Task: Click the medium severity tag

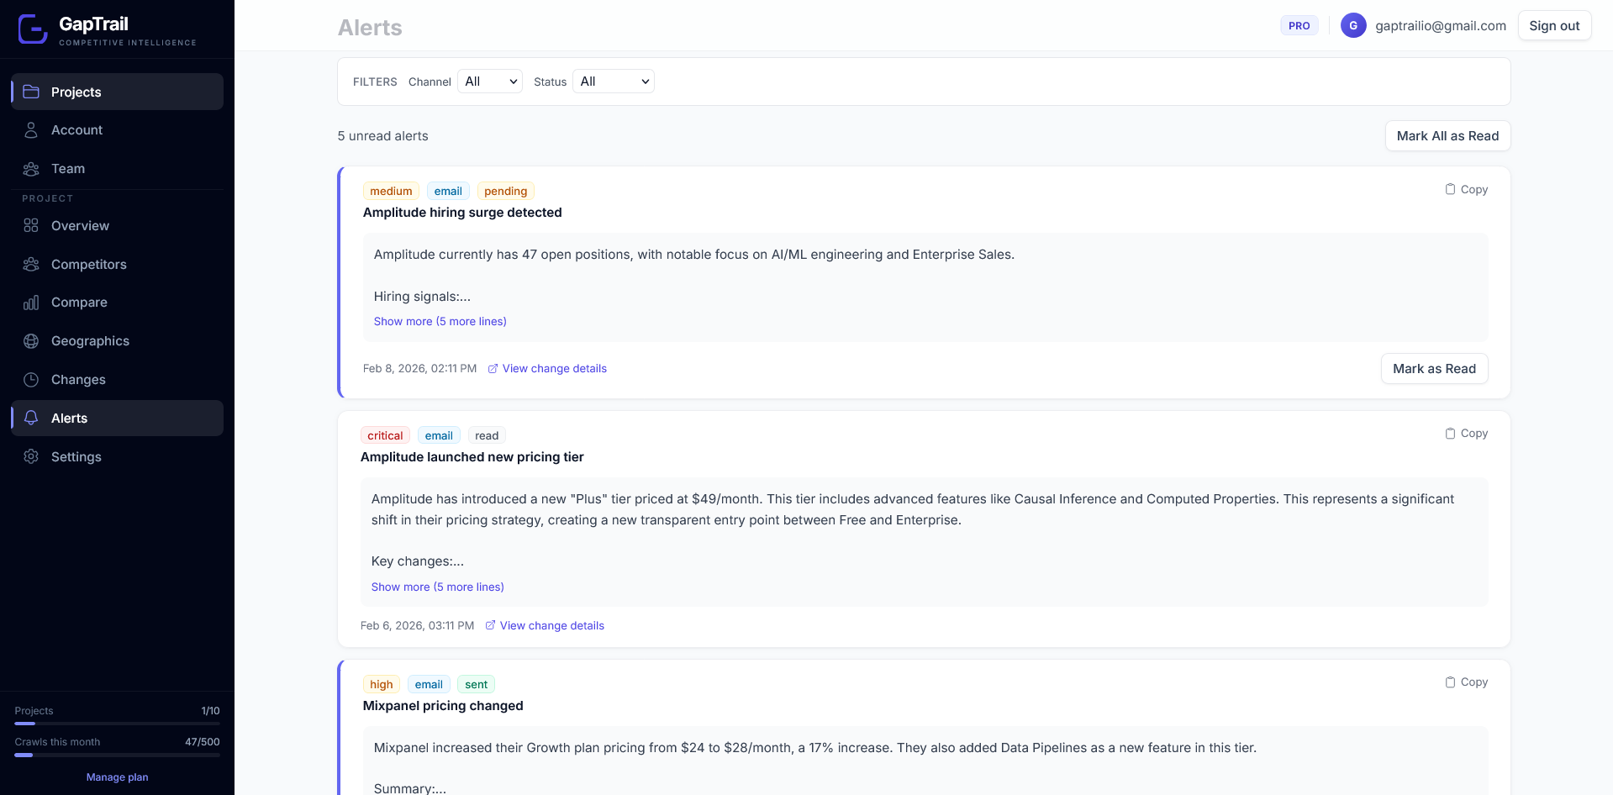Action: [391, 191]
